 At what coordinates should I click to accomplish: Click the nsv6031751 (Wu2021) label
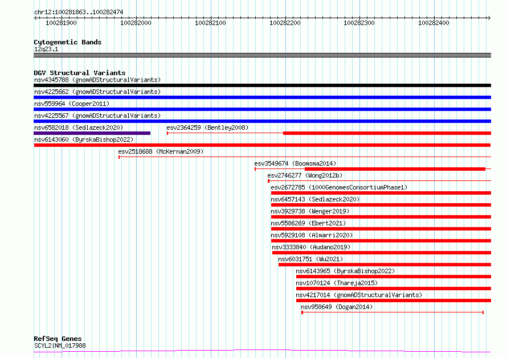(310, 259)
